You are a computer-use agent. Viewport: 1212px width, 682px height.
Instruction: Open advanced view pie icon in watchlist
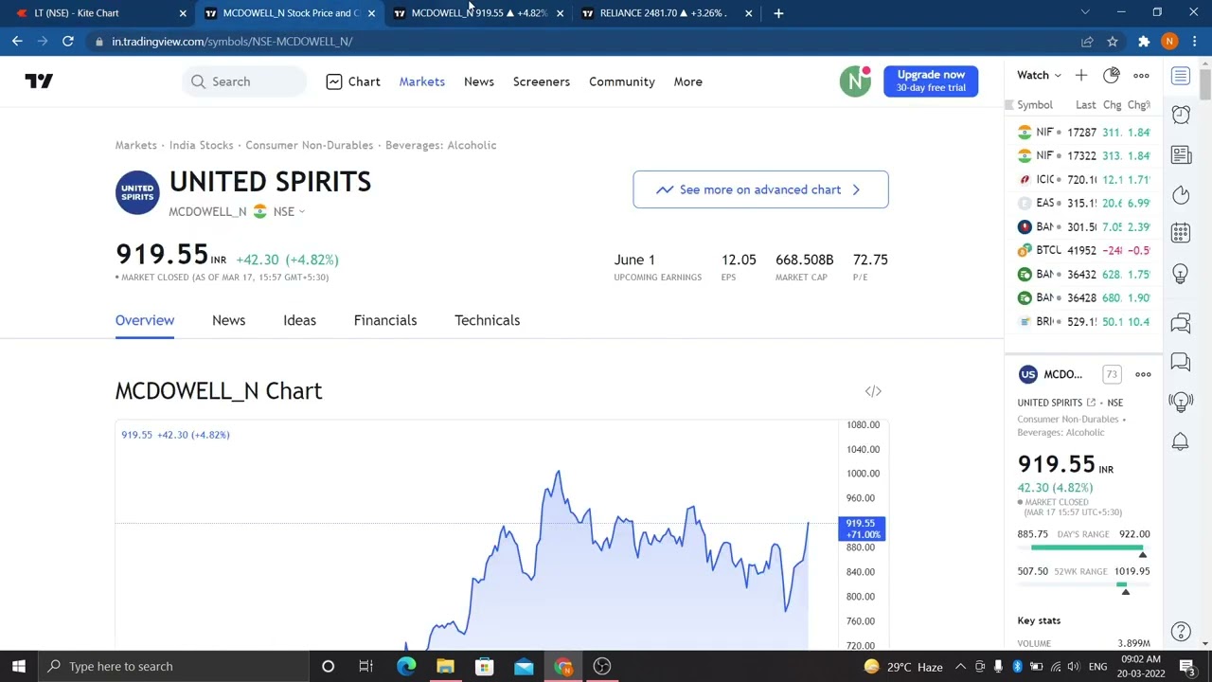pos(1111,76)
